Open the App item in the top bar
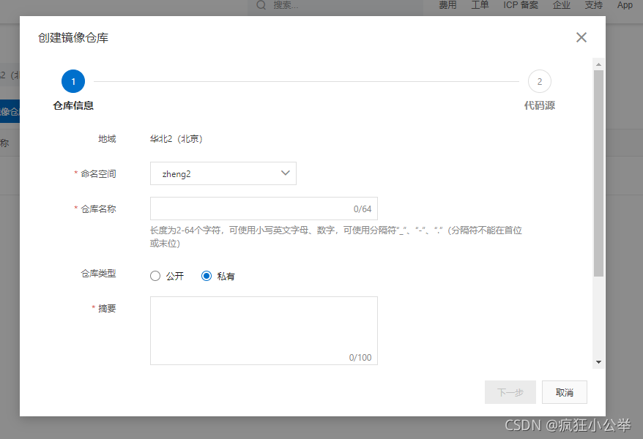Viewport: 643px width, 439px height. click(x=625, y=5)
